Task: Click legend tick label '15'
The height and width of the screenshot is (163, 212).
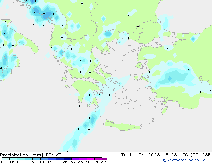Action: 49,162
